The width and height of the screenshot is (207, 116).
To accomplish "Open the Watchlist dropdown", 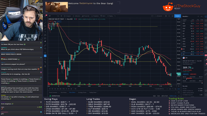I will click(x=186, y=16).
